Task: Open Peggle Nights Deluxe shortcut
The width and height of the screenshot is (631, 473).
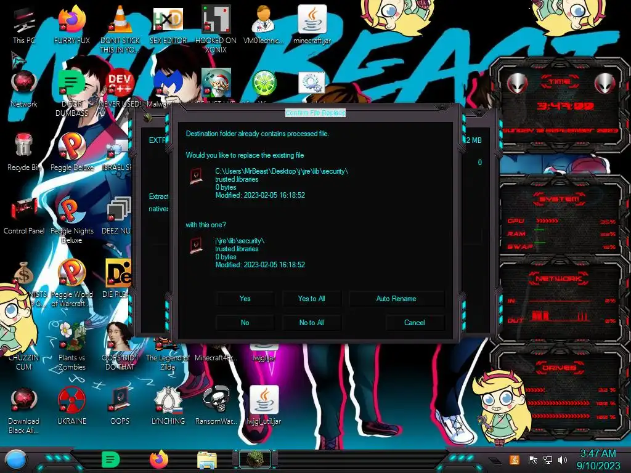Action: pos(71,220)
